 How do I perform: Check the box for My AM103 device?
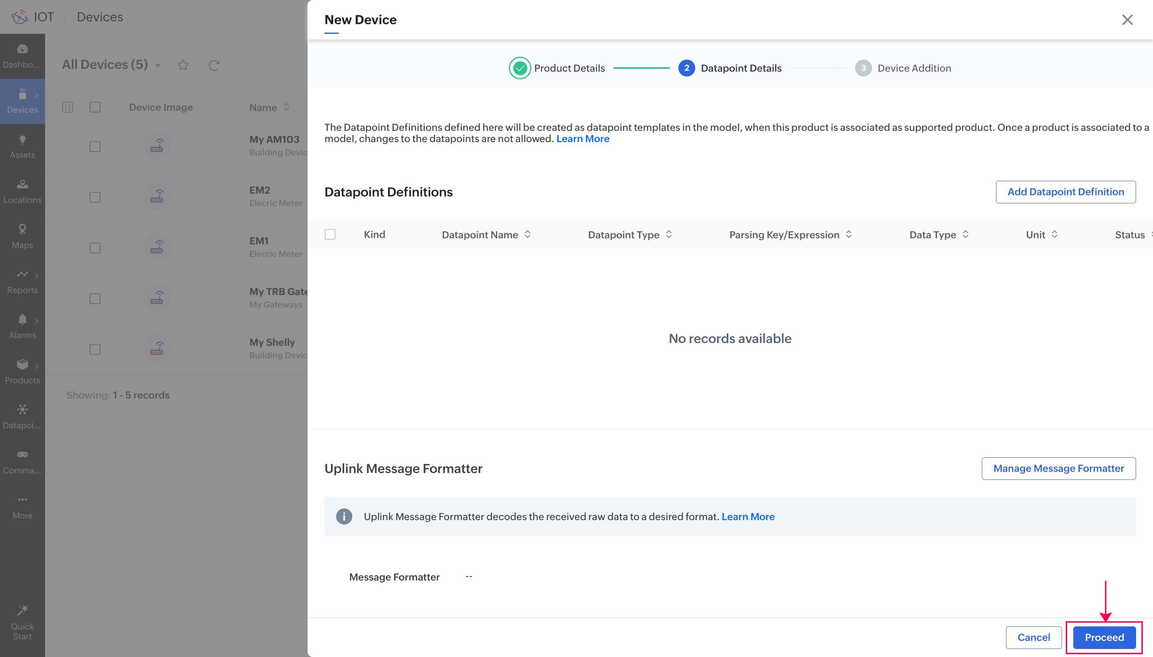point(95,147)
